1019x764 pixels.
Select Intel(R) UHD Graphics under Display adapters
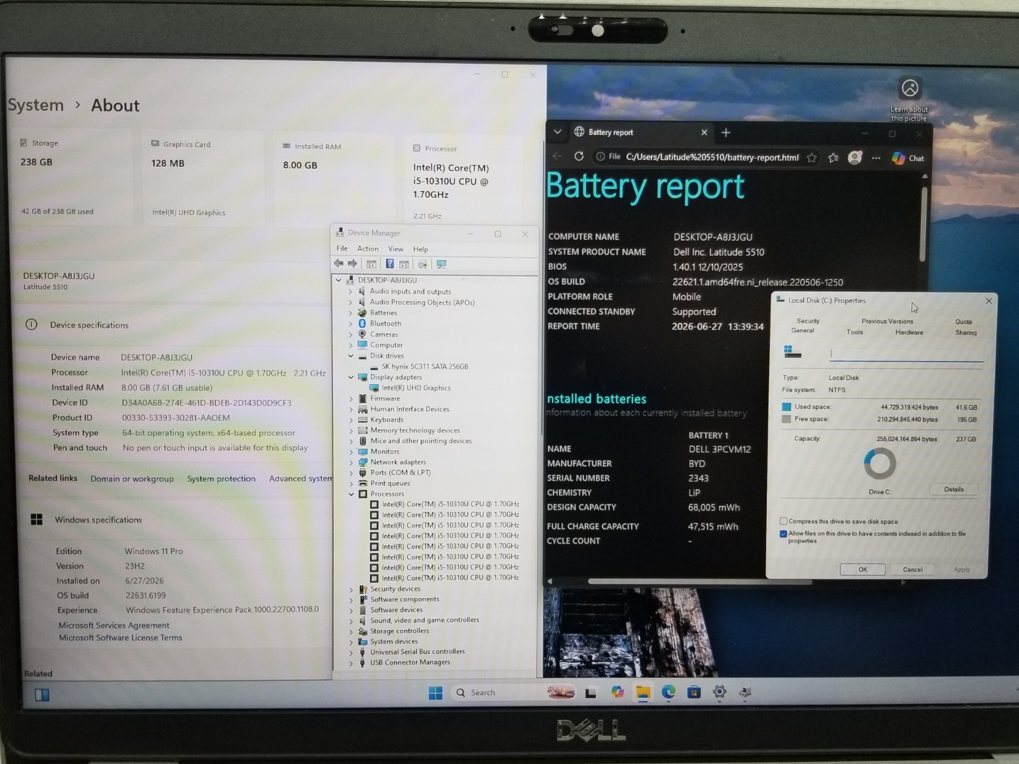pyautogui.click(x=416, y=388)
